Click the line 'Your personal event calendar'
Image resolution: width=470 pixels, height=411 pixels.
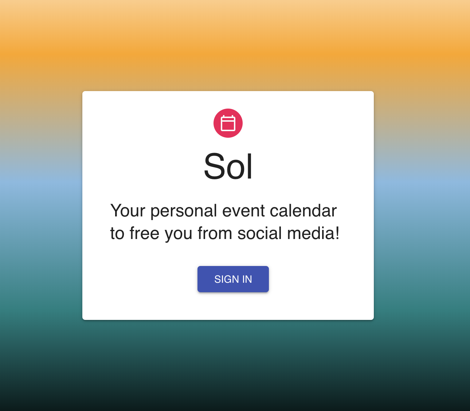223,211
